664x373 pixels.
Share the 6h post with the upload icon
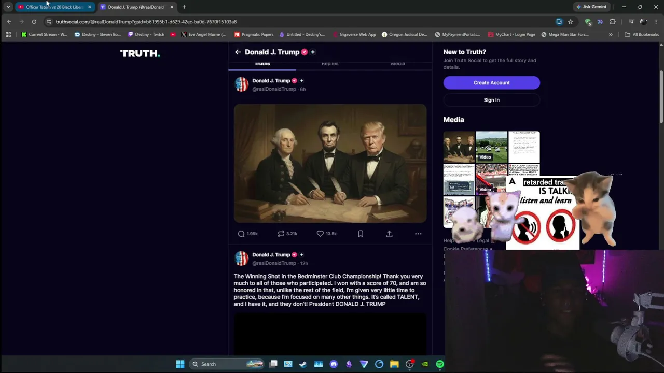point(389,234)
